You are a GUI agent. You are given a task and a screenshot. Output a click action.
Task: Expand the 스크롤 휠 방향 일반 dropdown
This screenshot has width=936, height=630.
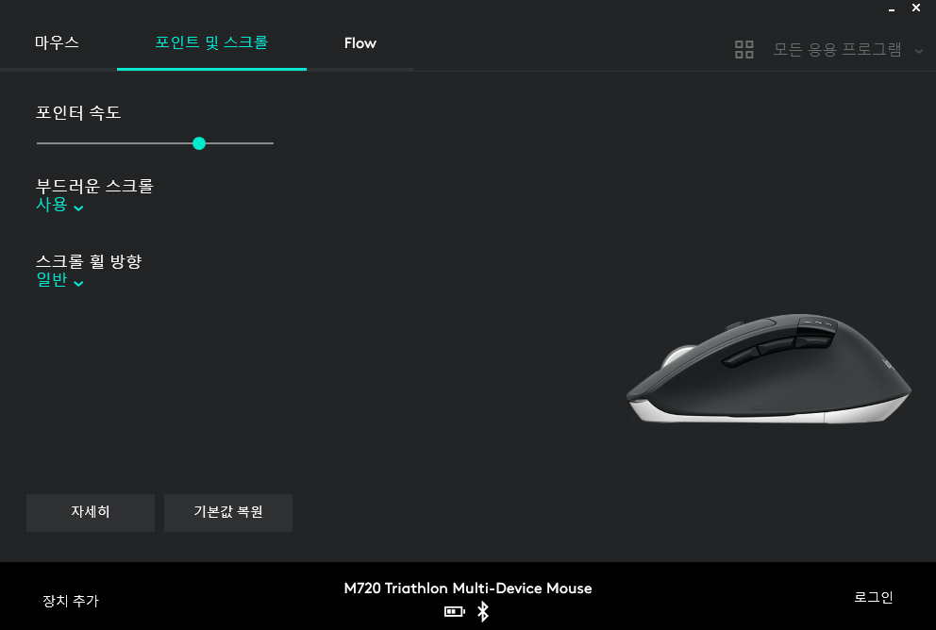[59, 280]
